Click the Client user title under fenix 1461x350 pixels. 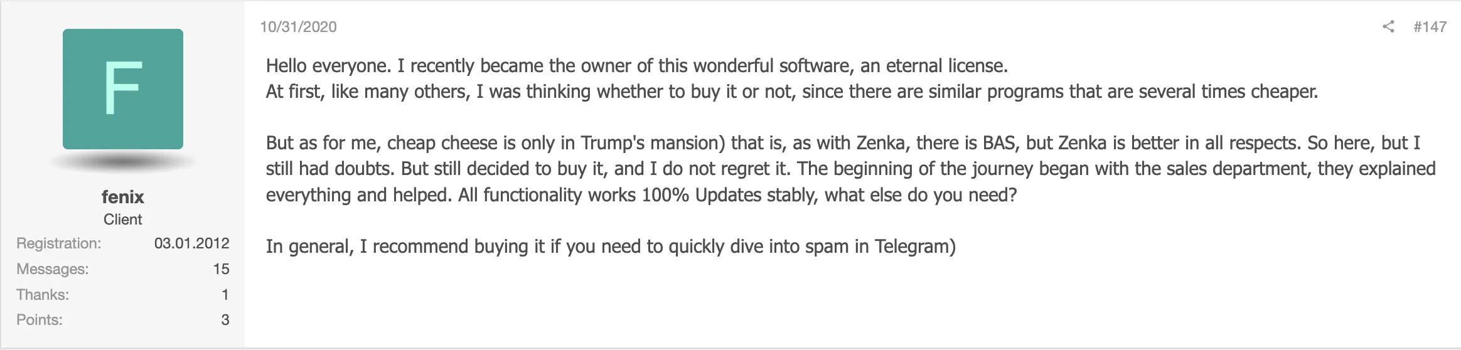(x=123, y=220)
